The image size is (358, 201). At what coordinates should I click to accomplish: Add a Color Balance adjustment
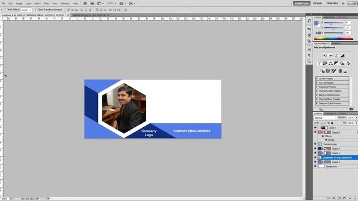[x=331, y=63]
